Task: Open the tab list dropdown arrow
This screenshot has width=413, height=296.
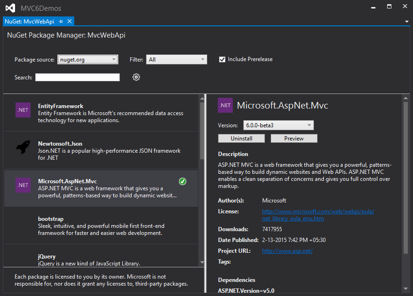Action: click(407, 22)
